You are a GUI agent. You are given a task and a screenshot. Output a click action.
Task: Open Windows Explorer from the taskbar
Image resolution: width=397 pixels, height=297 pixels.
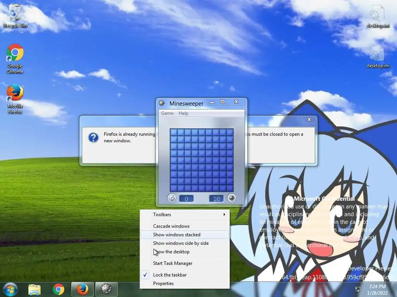(x=35, y=289)
